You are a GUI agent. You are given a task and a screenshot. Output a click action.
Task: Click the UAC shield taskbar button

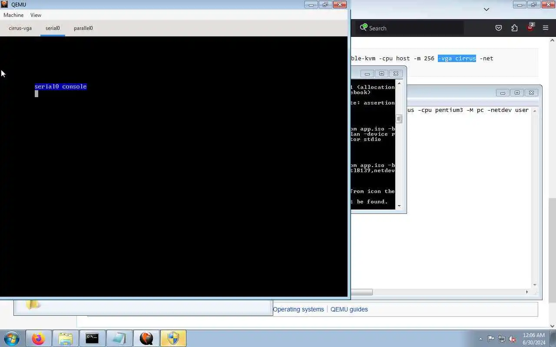(173, 338)
